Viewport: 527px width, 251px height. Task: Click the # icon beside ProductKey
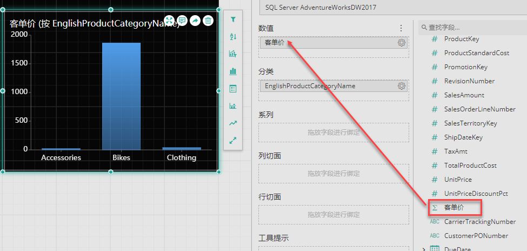pyautogui.click(x=435, y=39)
